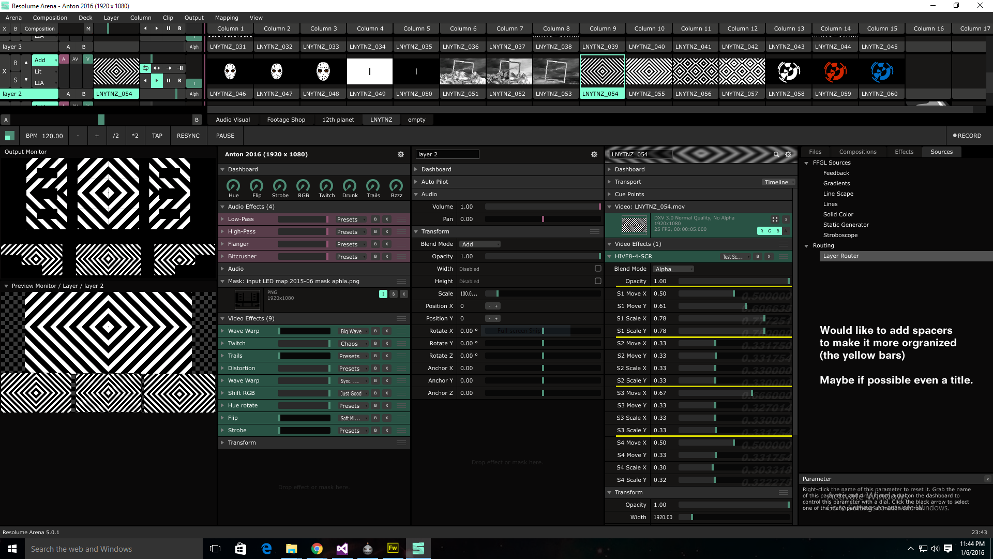
Task: Open layer Blend Mode Add dropdown
Action: [480, 244]
